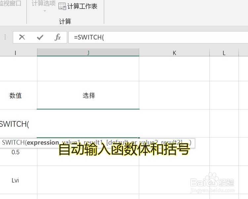Click the cell with value 0.5

pyautogui.click(x=15, y=152)
